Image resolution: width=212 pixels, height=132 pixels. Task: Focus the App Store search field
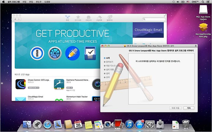point(154,19)
